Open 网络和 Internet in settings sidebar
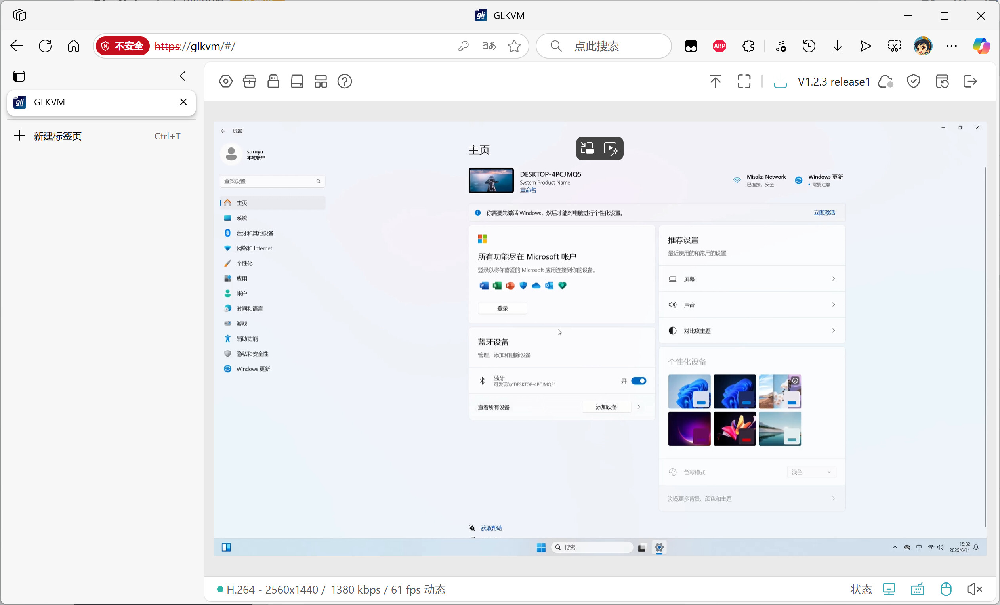1000x605 pixels. tap(254, 248)
